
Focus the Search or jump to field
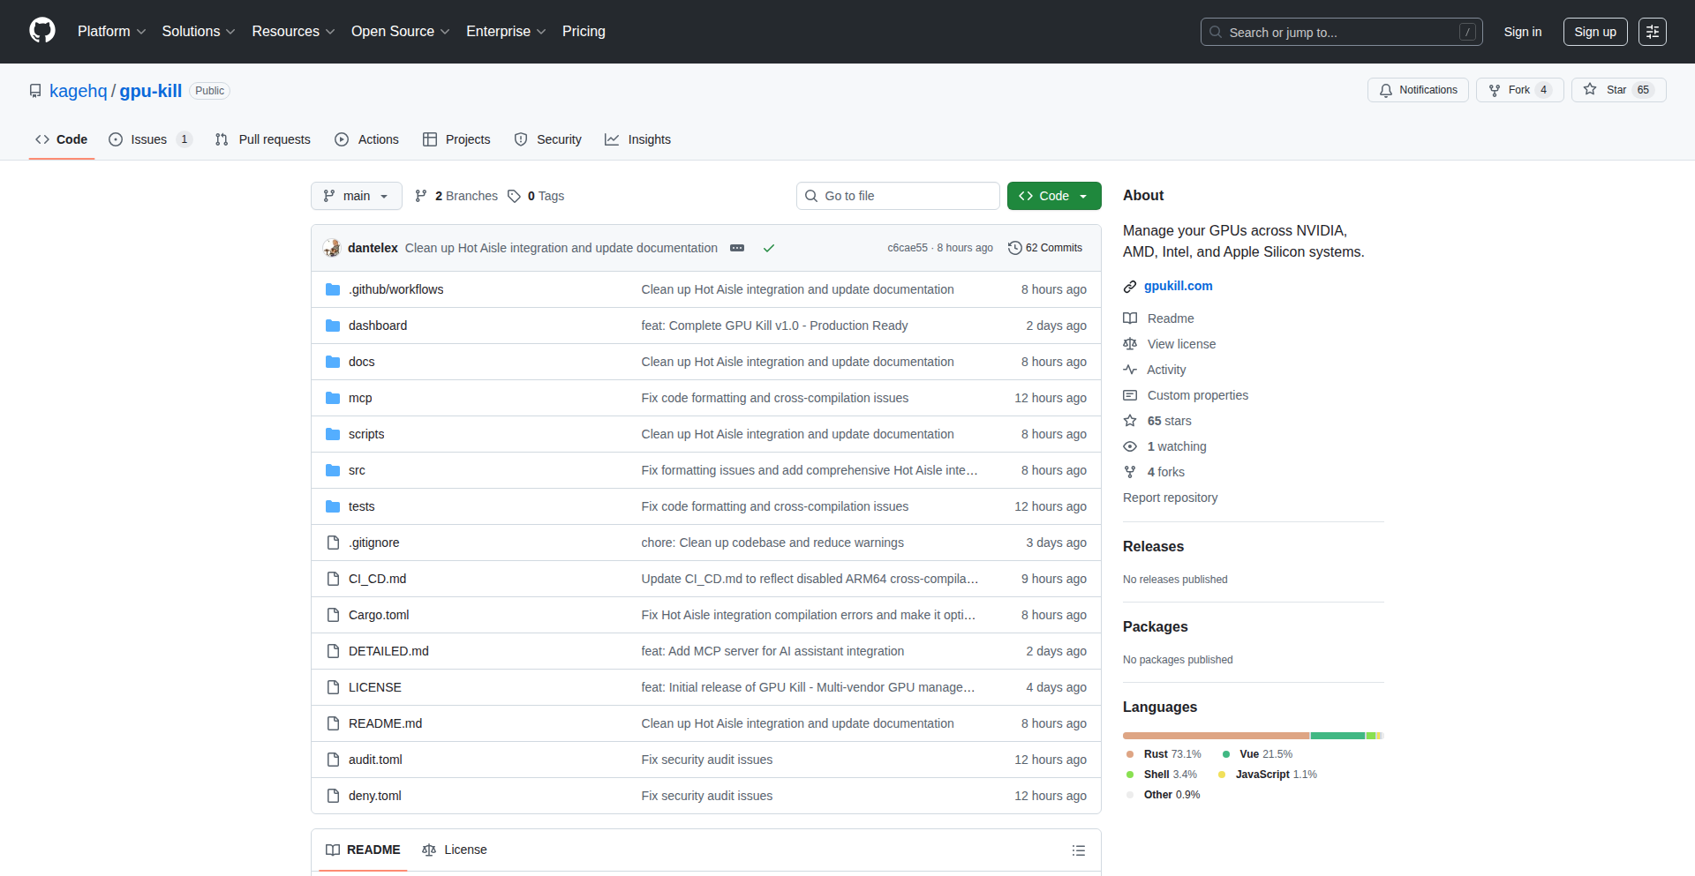coord(1341,32)
